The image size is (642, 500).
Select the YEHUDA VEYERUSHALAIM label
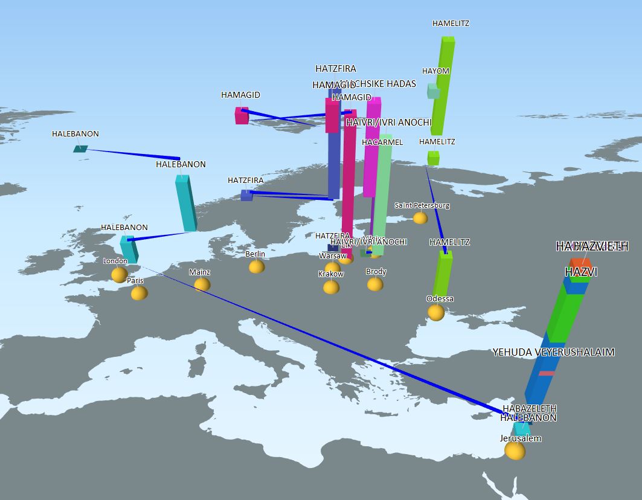pyautogui.click(x=554, y=352)
